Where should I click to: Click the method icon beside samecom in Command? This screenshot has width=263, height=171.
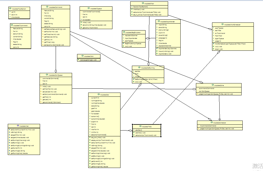(x=43, y=45)
